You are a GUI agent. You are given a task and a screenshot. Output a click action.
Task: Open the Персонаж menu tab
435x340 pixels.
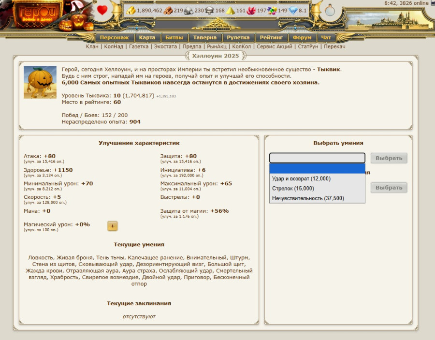[115, 37]
